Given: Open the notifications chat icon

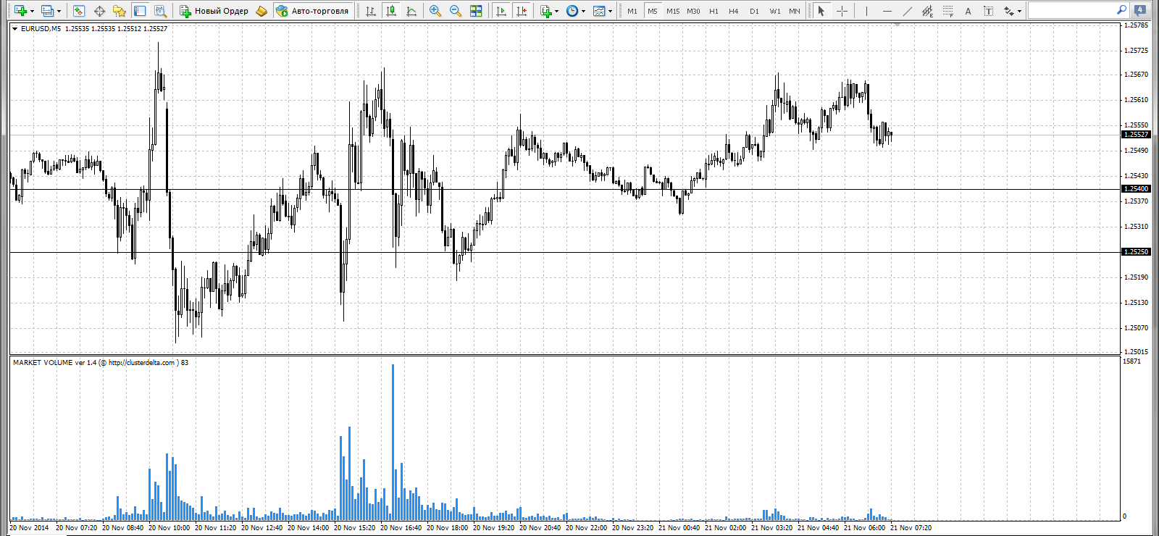Looking at the screenshot, I should (1140, 10).
